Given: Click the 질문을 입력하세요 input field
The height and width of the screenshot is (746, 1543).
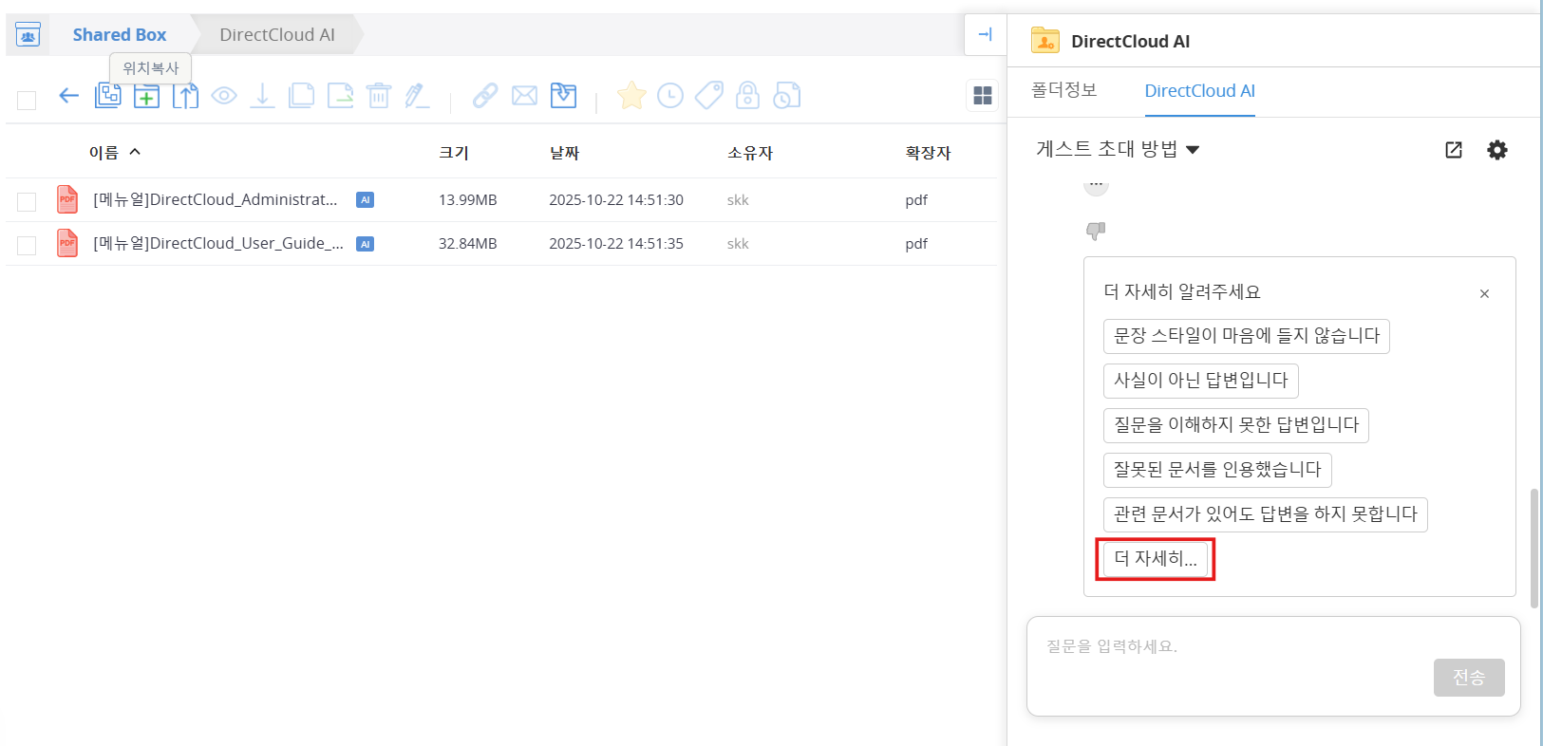Looking at the screenshot, I should coord(1234,647).
